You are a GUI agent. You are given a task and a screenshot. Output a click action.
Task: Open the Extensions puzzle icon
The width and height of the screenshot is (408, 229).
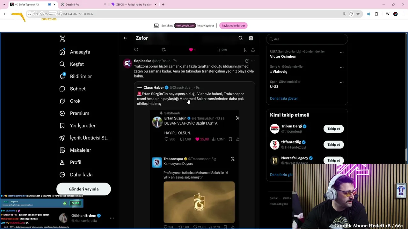coord(376,14)
